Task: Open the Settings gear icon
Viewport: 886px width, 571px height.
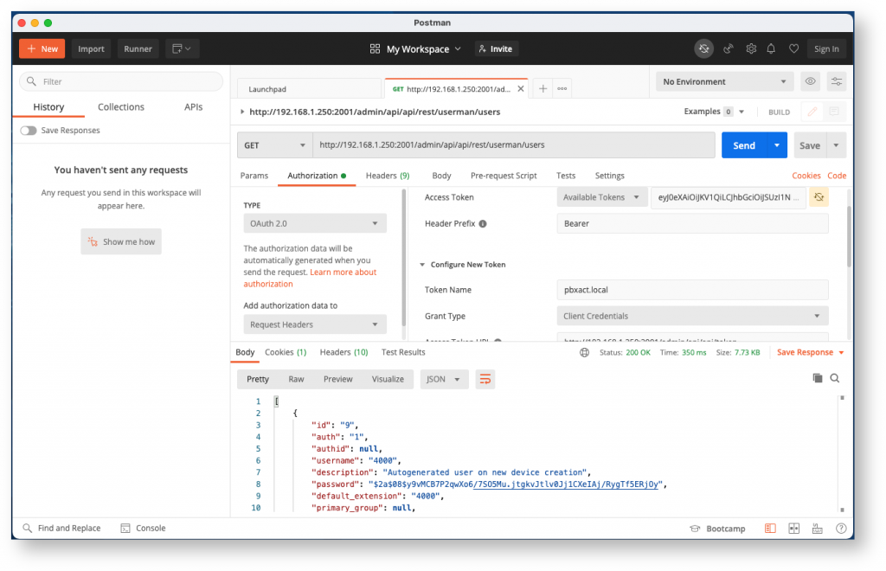Action: point(751,48)
